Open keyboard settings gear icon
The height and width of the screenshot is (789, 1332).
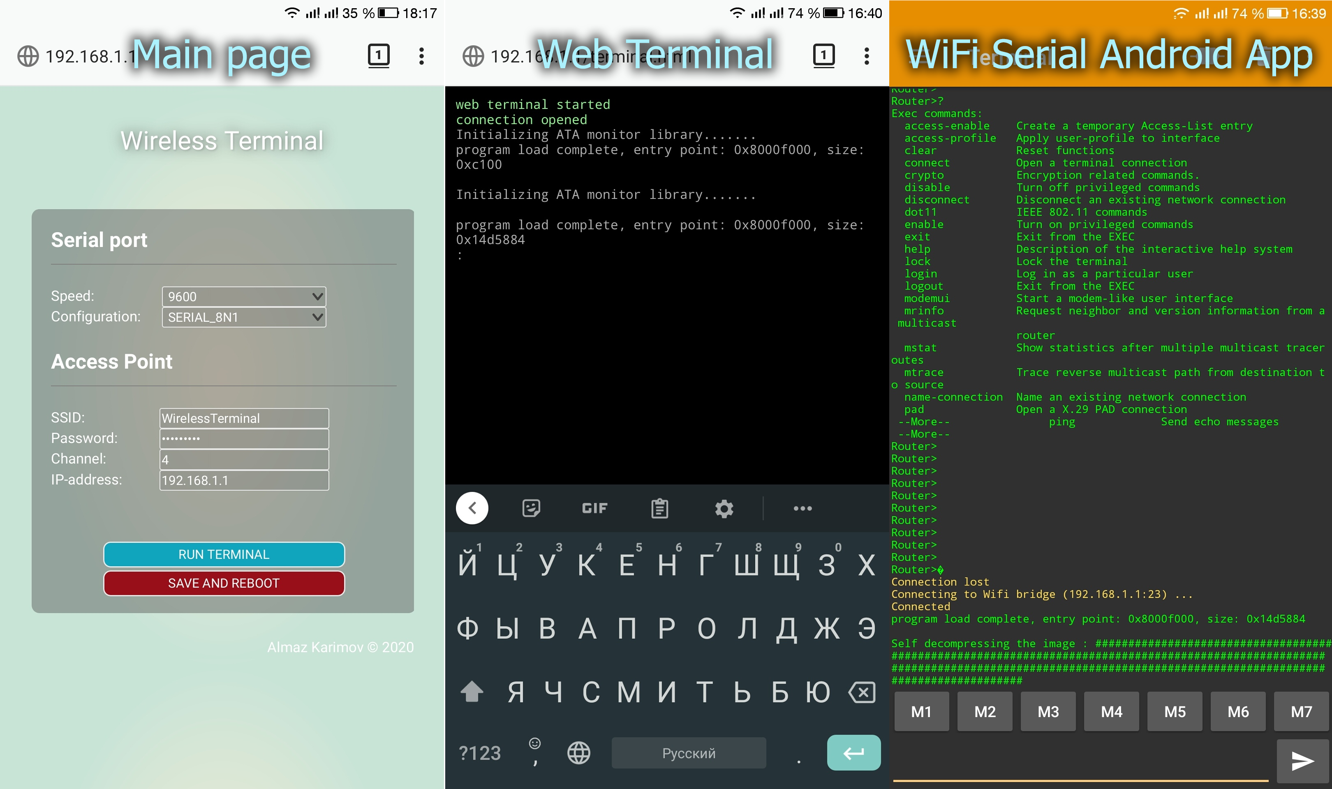click(x=724, y=508)
